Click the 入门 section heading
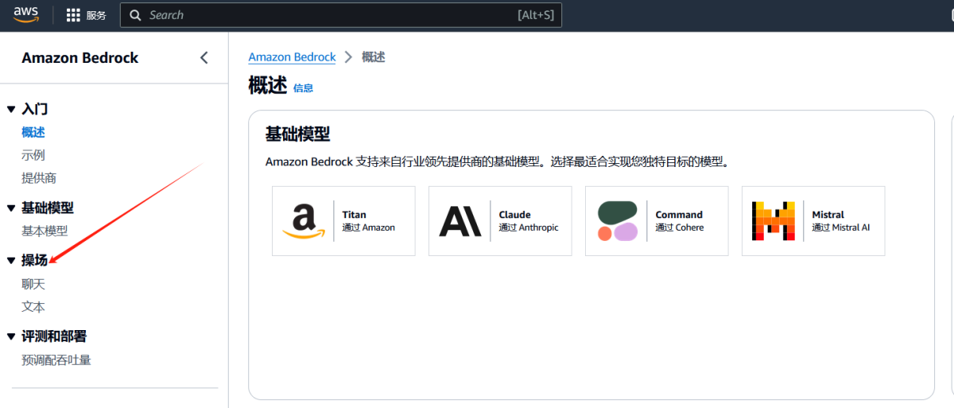Image resolution: width=954 pixels, height=408 pixels. [35, 110]
